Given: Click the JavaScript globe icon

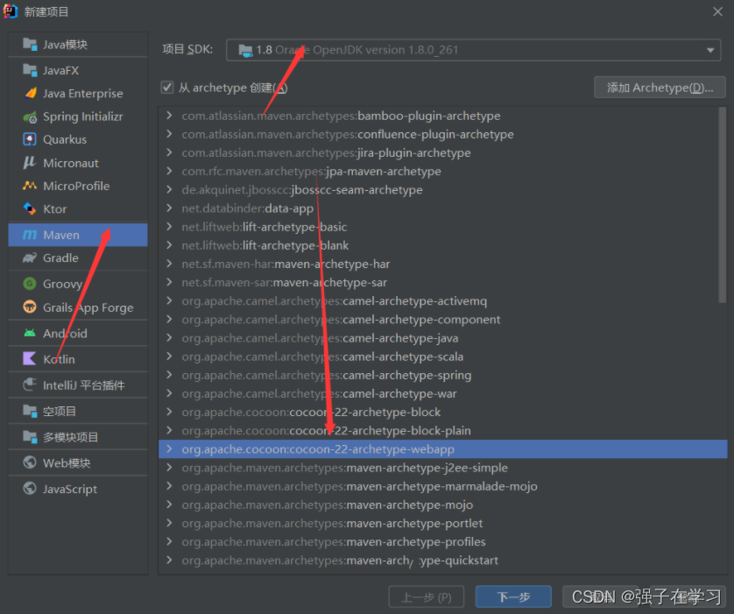Looking at the screenshot, I should [30, 489].
